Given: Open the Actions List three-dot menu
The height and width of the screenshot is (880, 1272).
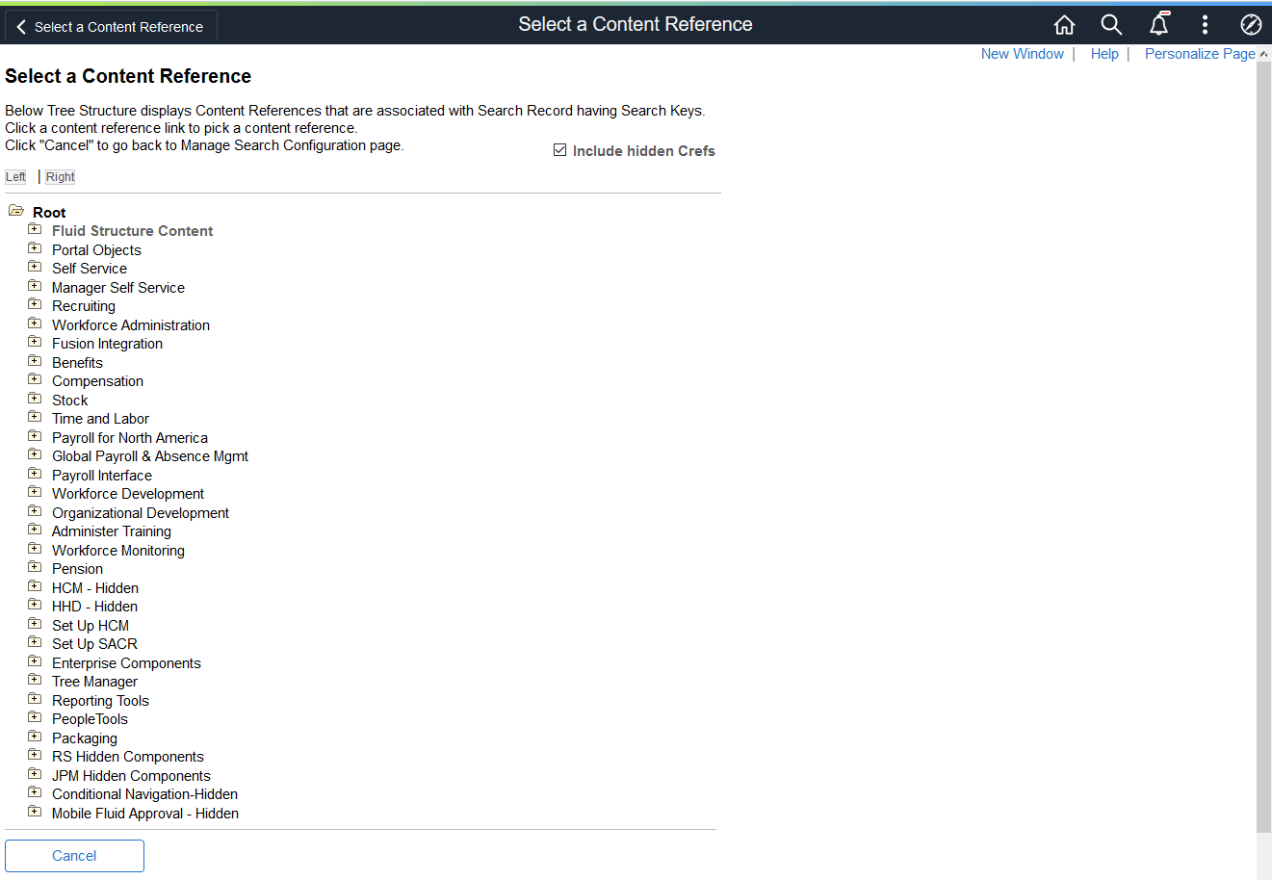Looking at the screenshot, I should [1205, 24].
